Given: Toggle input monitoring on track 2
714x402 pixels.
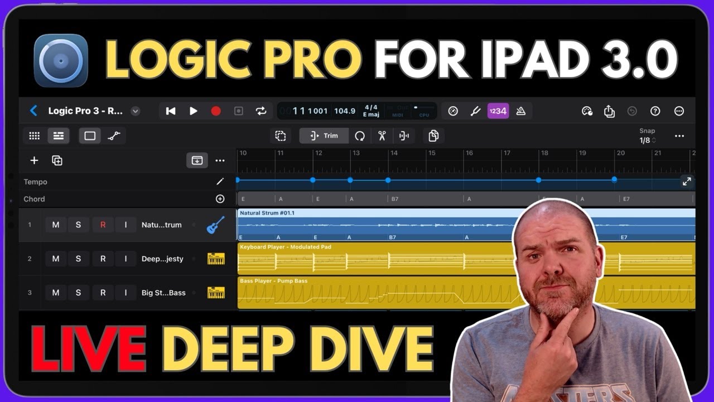Looking at the screenshot, I should click(x=126, y=259).
